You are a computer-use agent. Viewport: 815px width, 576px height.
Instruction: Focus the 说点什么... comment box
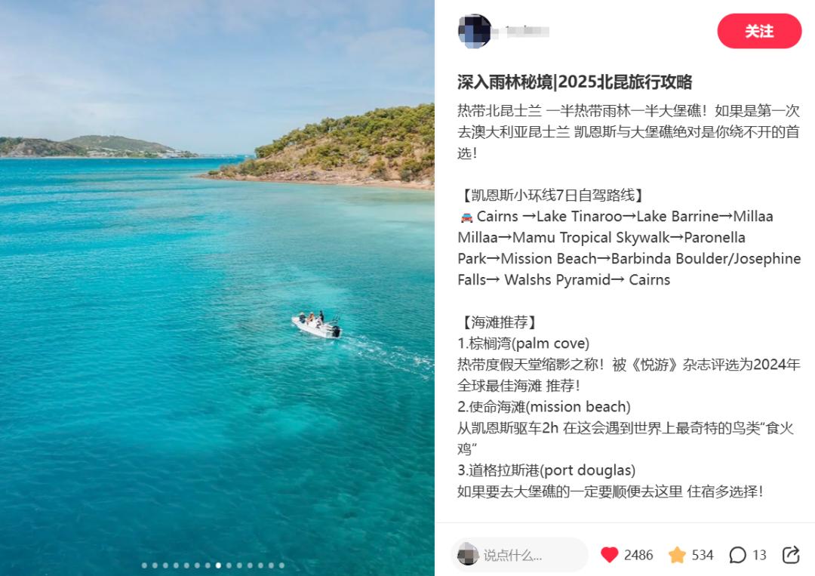coord(519,555)
